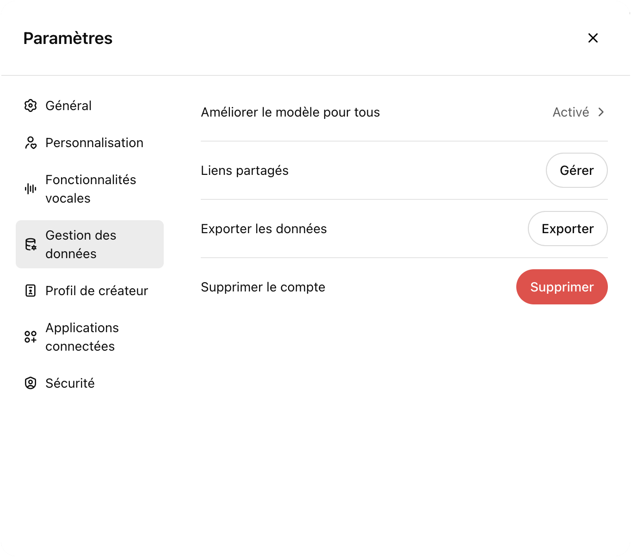Go to the Fonctionnalités vocales label

click(x=91, y=189)
